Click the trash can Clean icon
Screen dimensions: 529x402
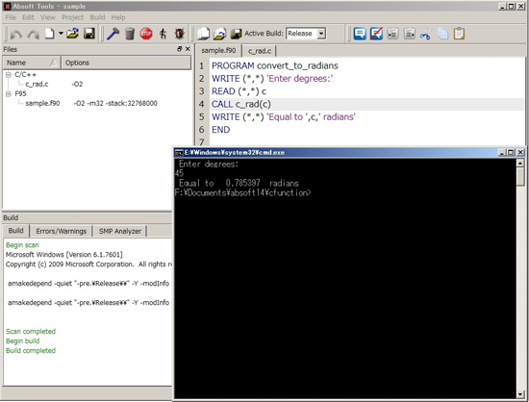130,34
